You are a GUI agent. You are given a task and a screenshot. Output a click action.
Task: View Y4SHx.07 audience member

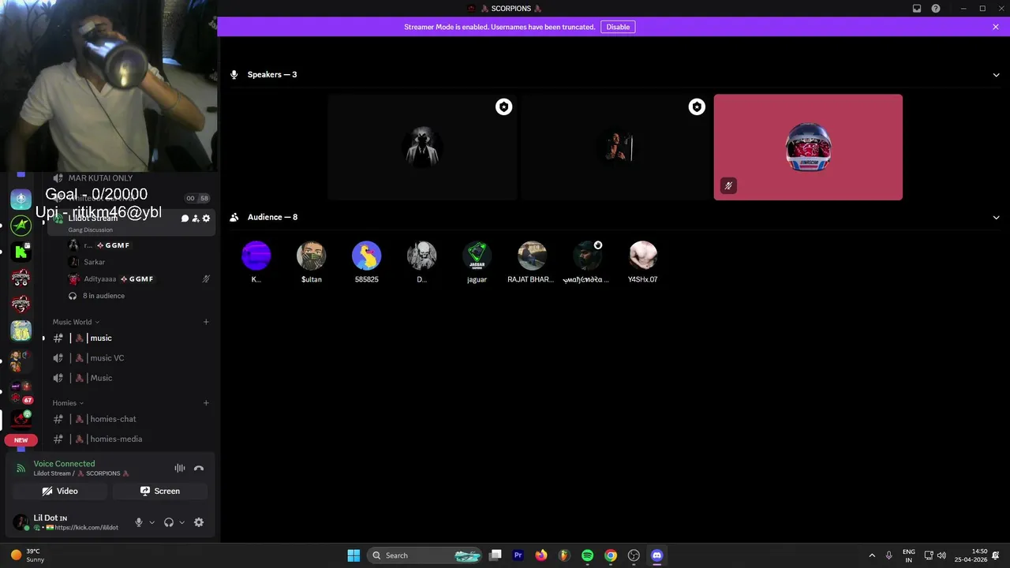[642, 262]
